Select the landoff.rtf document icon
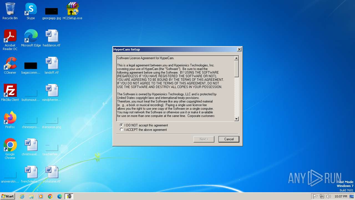The height and width of the screenshot is (200, 355). click(x=52, y=66)
